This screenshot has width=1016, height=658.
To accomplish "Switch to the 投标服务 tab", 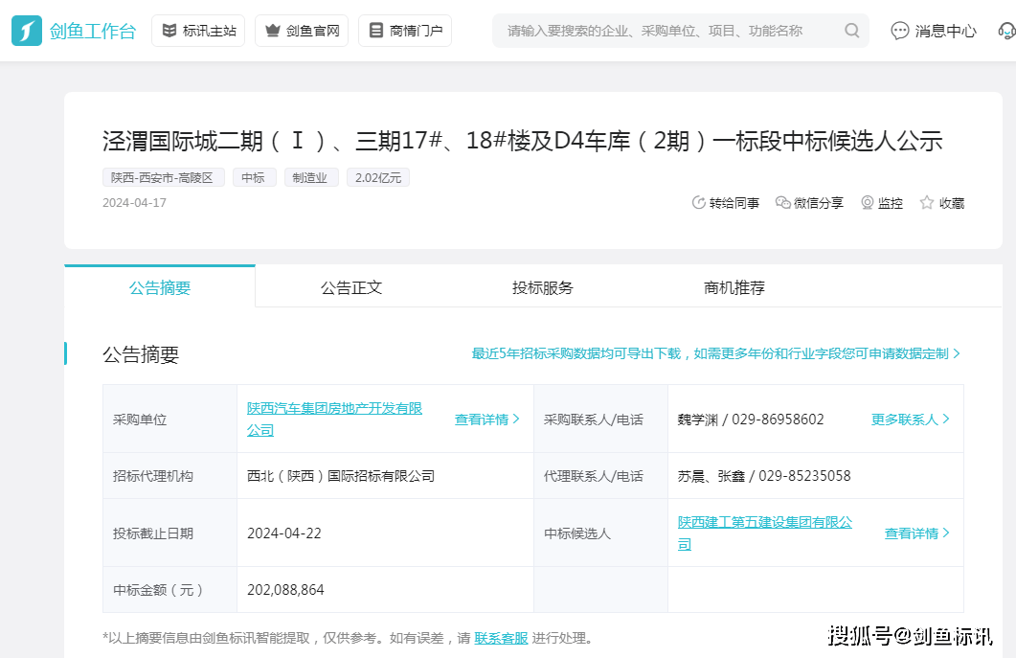I will click(x=543, y=287).
